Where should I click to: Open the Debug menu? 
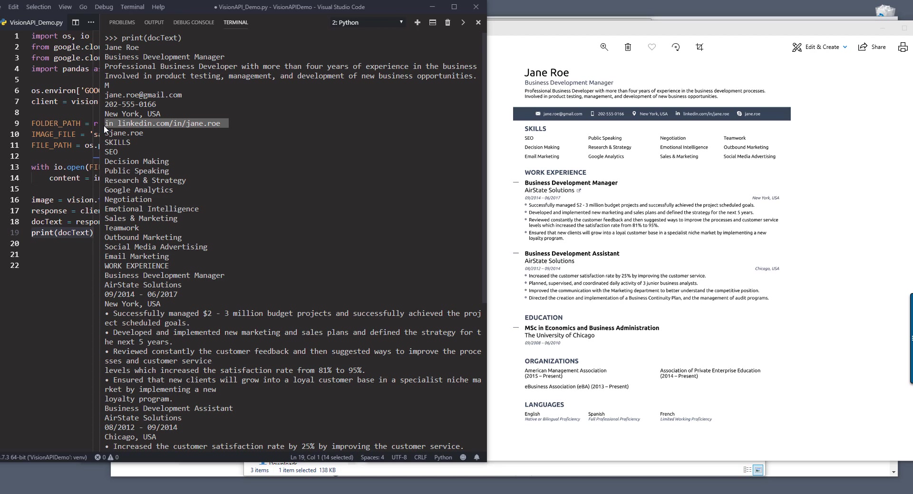coord(104,7)
